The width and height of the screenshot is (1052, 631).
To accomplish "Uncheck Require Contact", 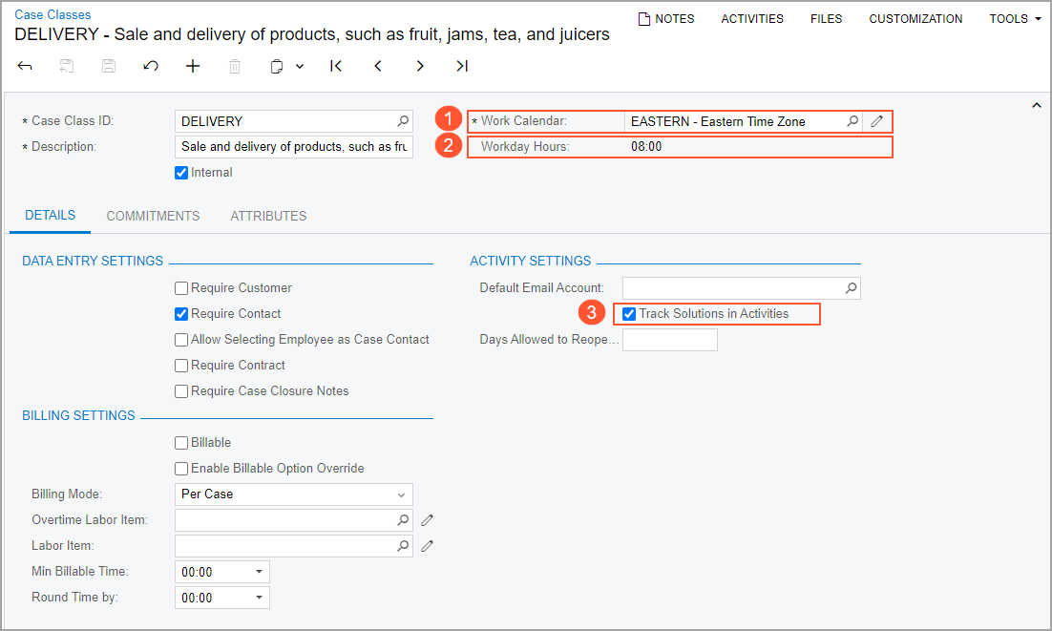I will click(181, 314).
